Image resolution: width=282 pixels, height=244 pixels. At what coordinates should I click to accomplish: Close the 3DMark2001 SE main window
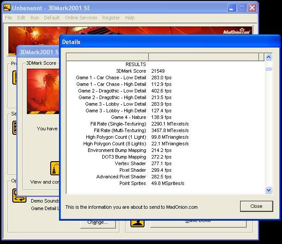[252, 8]
